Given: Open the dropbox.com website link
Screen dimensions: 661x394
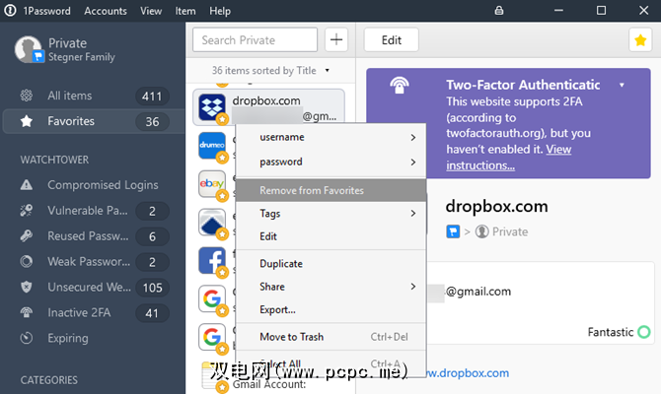Looking at the screenshot, I should [x=468, y=373].
